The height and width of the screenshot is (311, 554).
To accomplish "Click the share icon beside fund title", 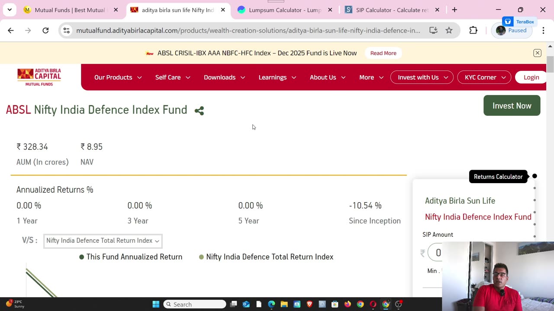I will (x=199, y=111).
